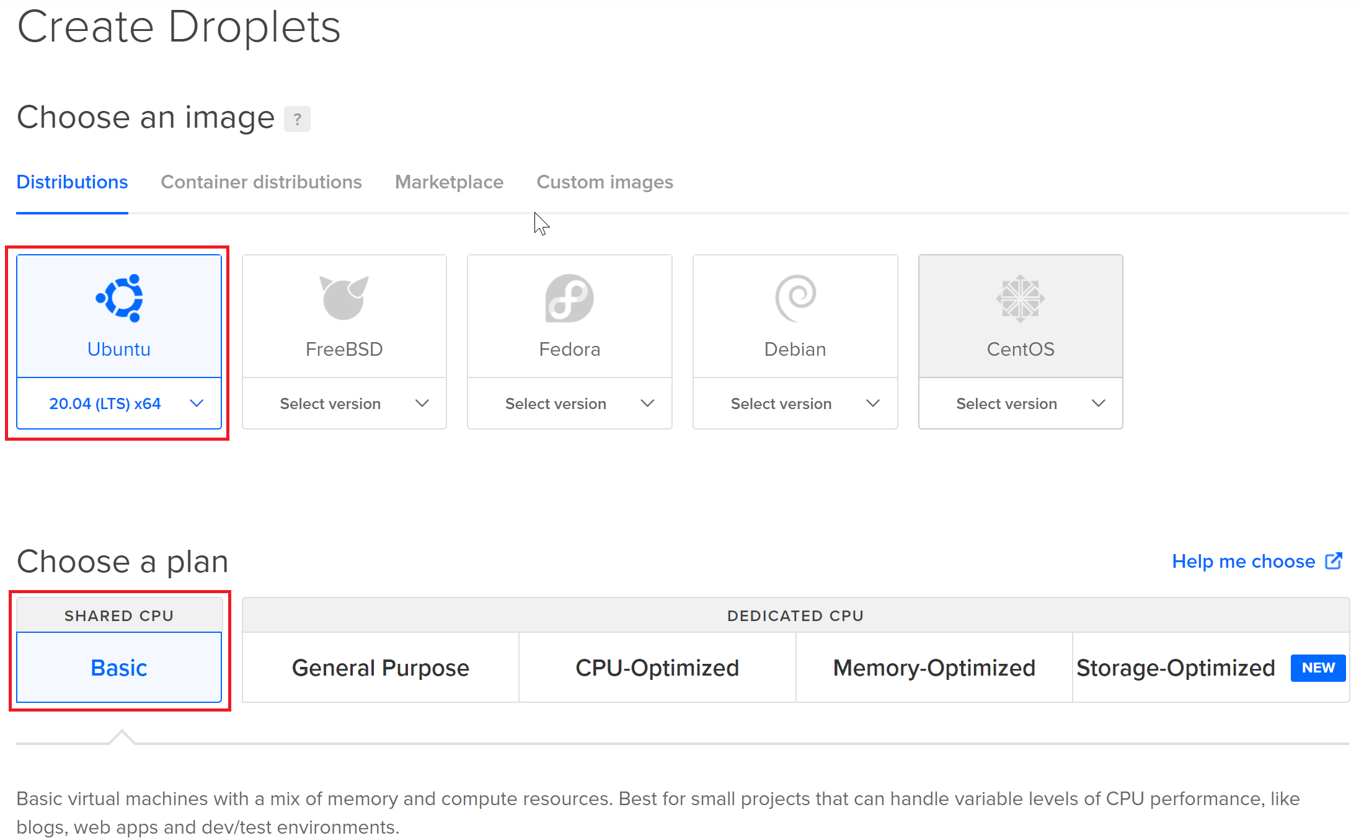This screenshot has width=1364, height=838.
Task: Go to the Custom images tab
Action: [x=604, y=182]
